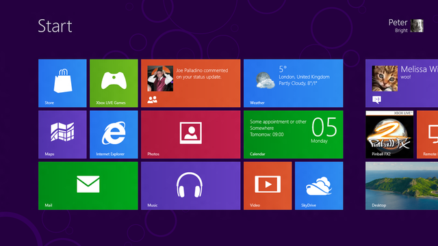Viewport: 438px width, 246px height.
Task: Click the "London, United Kingdom" location text
Action: pyautogui.click(x=304, y=77)
